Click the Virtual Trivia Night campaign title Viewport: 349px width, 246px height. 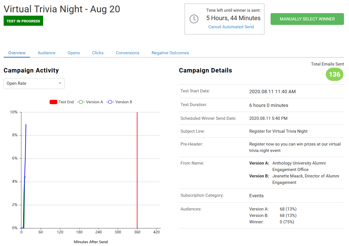click(62, 9)
